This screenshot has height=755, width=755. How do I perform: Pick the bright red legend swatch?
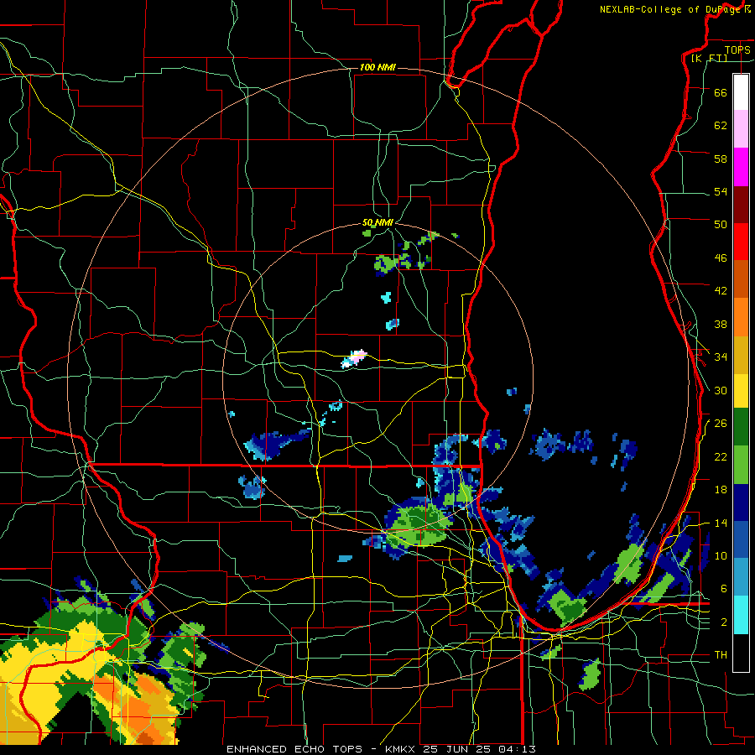[741, 242]
